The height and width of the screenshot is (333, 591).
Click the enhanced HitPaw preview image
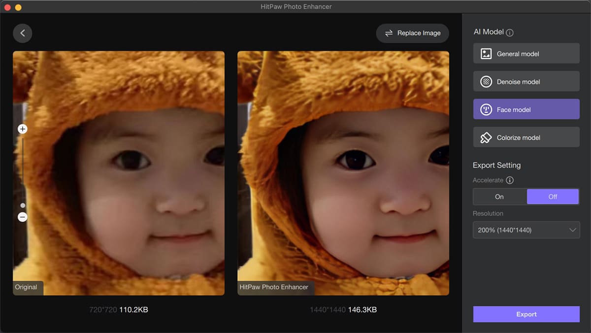pos(343,173)
